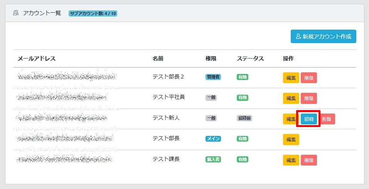Screen dimensions: 369x189
Task: Click the 招待前 status badge
Action: tap(244, 118)
